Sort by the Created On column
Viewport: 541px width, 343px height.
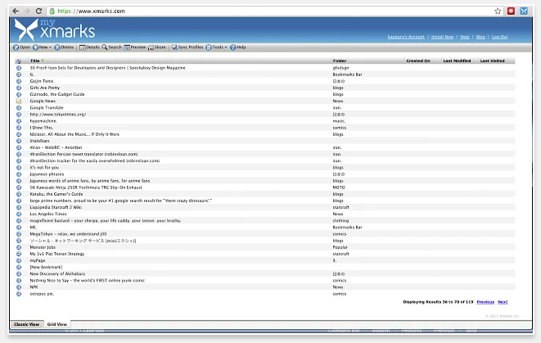(418, 61)
